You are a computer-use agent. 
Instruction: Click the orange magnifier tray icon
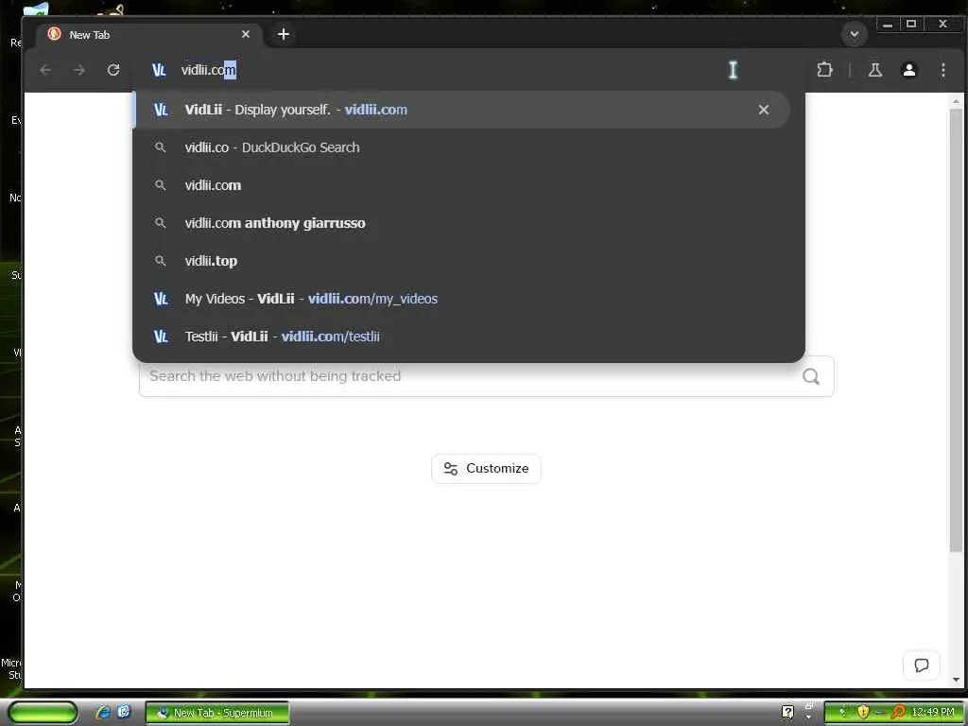click(x=898, y=713)
